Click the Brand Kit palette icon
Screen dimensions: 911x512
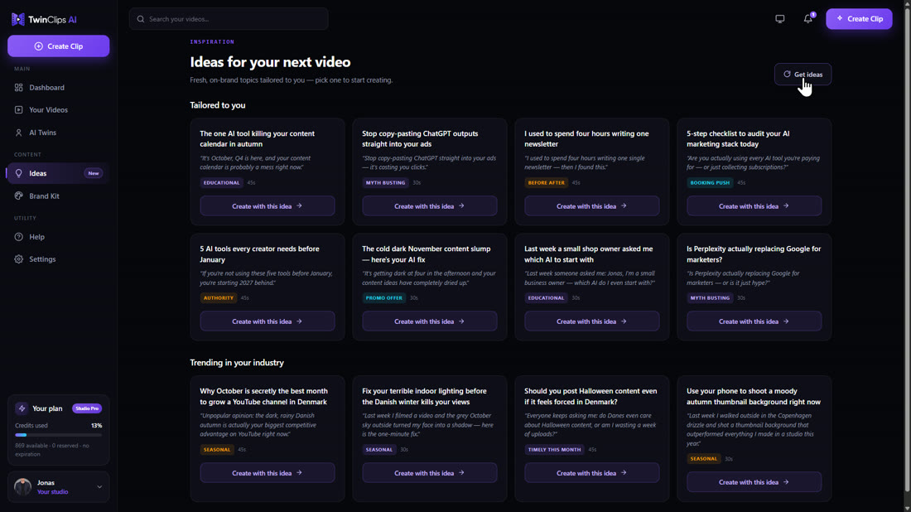[x=18, y=196]
